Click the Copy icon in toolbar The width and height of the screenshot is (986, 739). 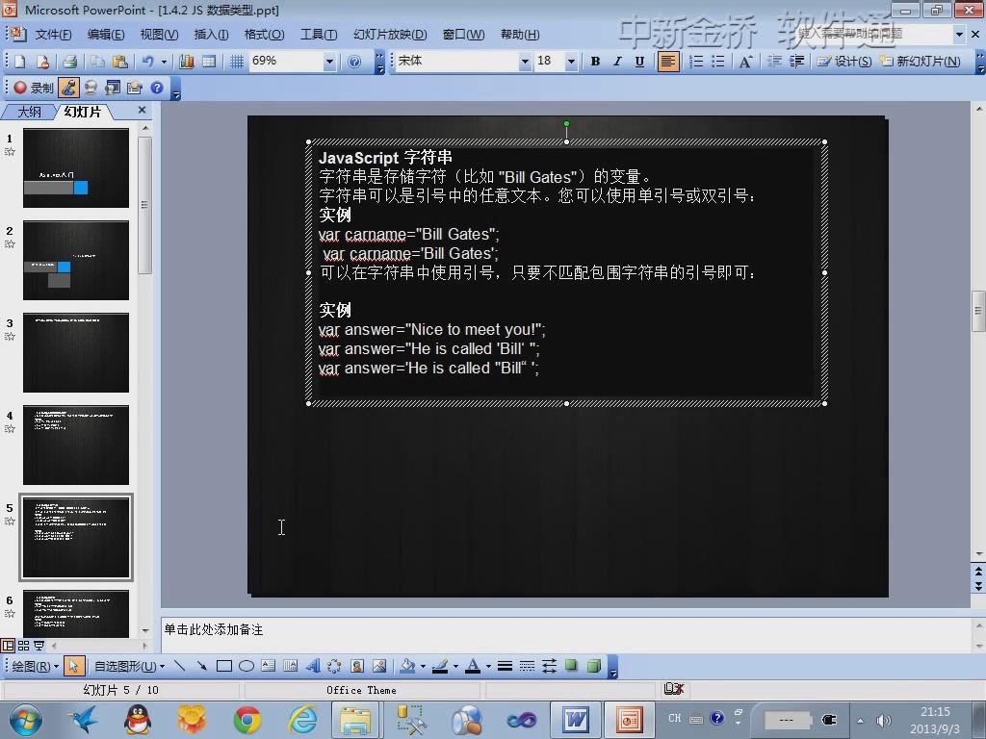point(97,61)
